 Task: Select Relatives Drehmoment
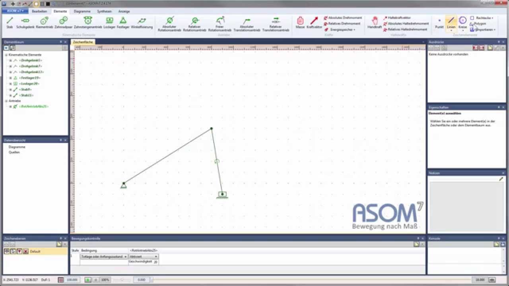(343, 23)
